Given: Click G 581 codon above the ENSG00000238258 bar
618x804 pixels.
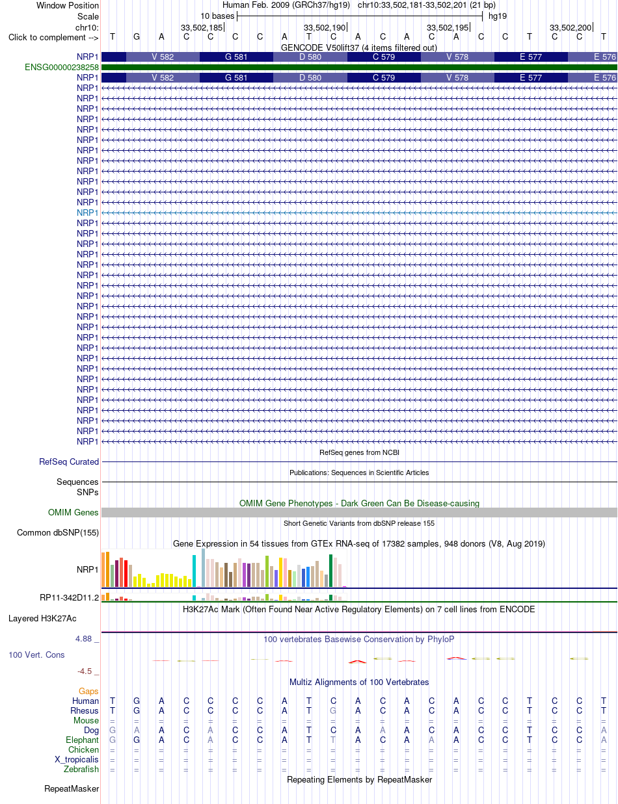Looking at the screenshot, I should [x=237, y=57].
